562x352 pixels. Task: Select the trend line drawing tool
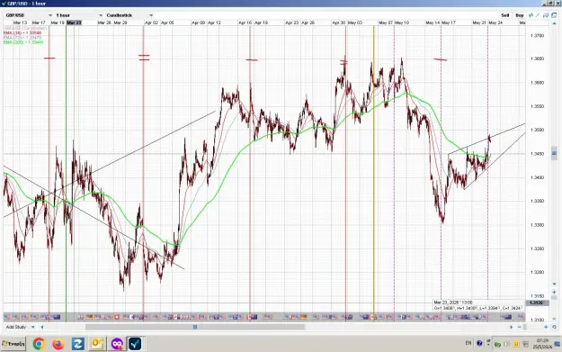click(x=538, y=15)
